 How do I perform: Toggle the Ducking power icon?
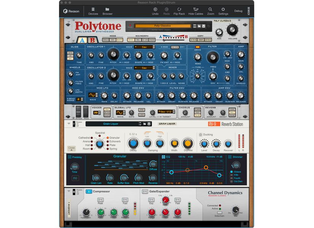(x=201, y=135)
